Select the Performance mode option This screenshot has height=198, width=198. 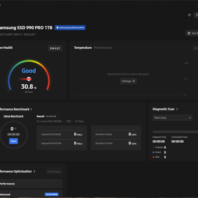point(31,184)
